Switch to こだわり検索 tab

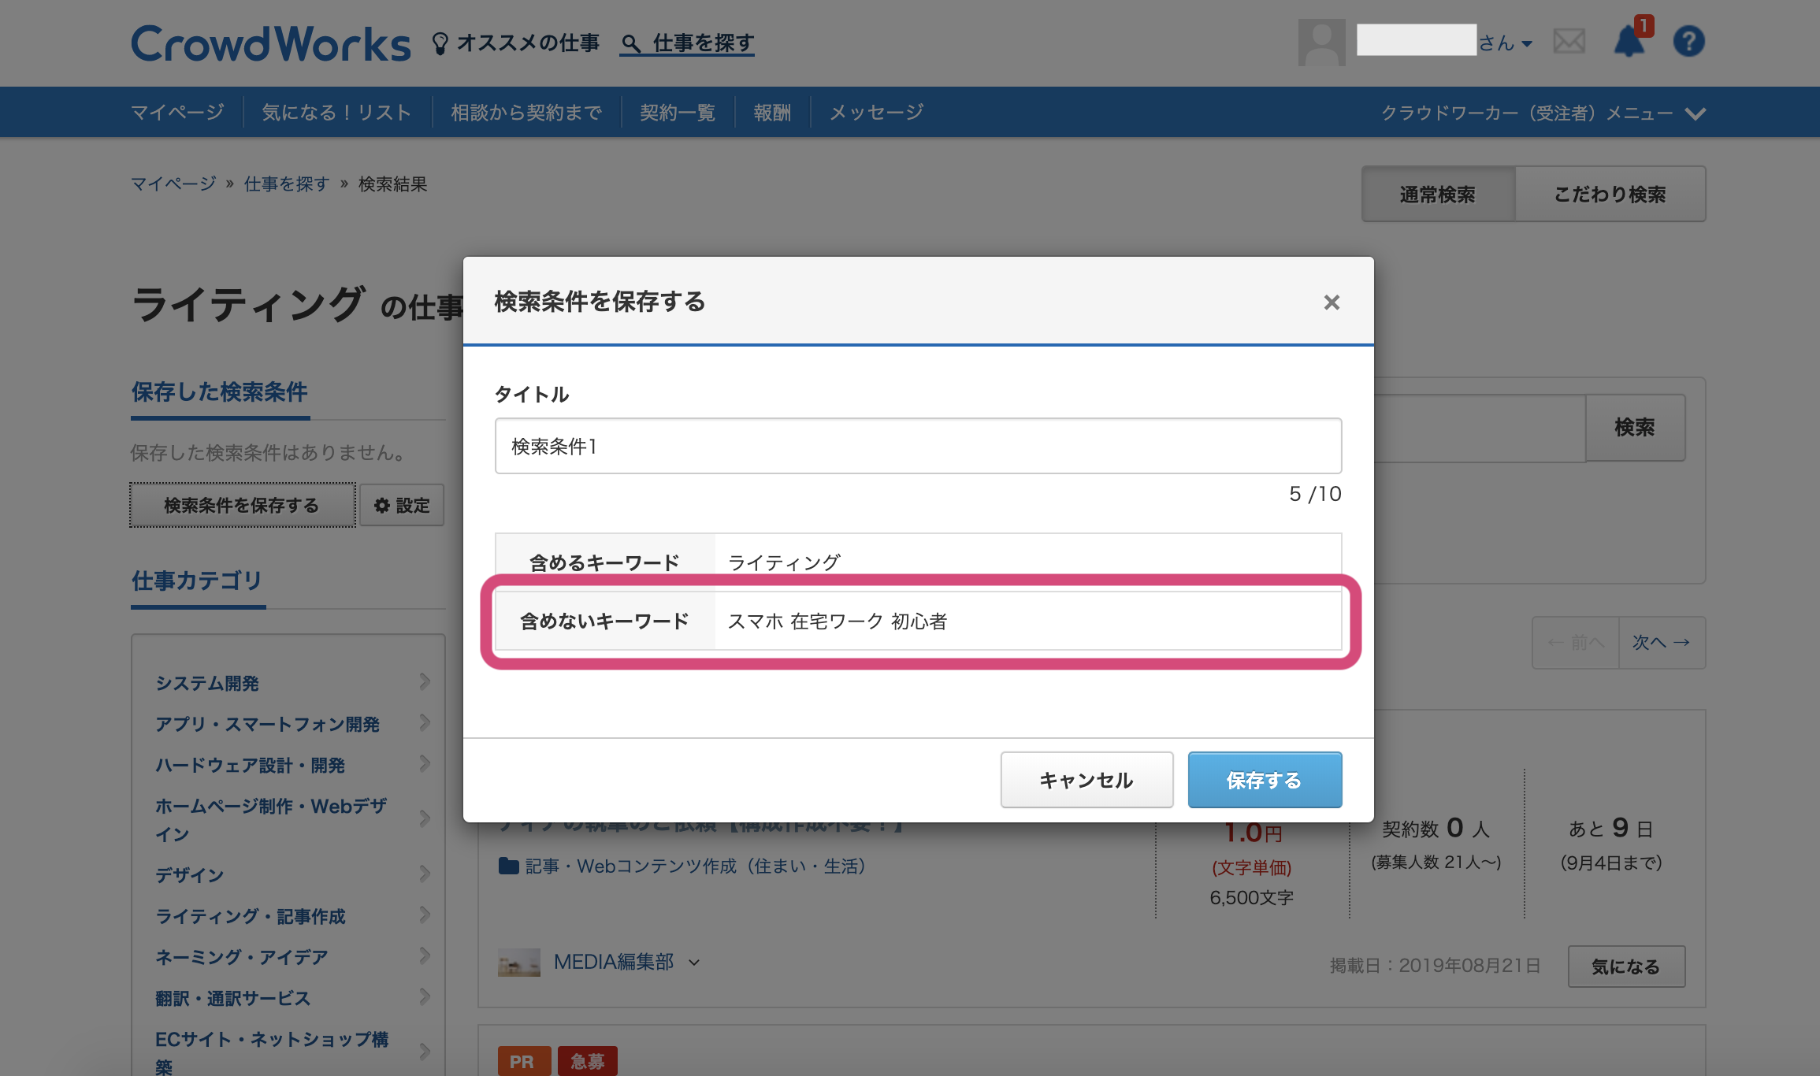click(x=1610, y=195)
